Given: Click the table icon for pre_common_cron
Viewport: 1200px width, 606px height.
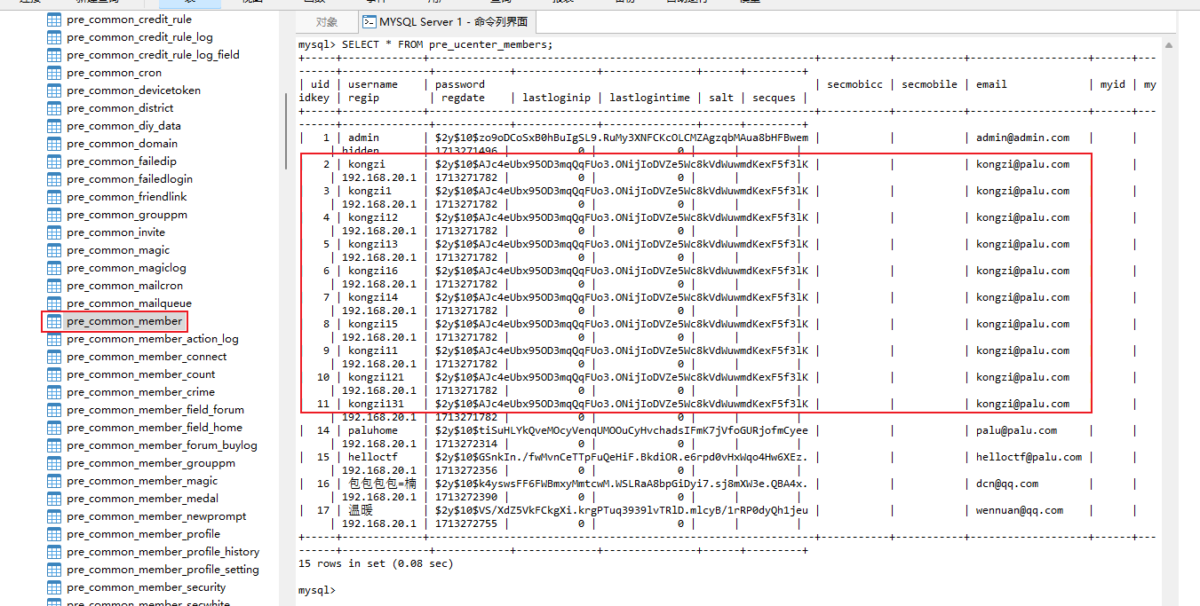Looking at the screenshot, I should (53, 73).
